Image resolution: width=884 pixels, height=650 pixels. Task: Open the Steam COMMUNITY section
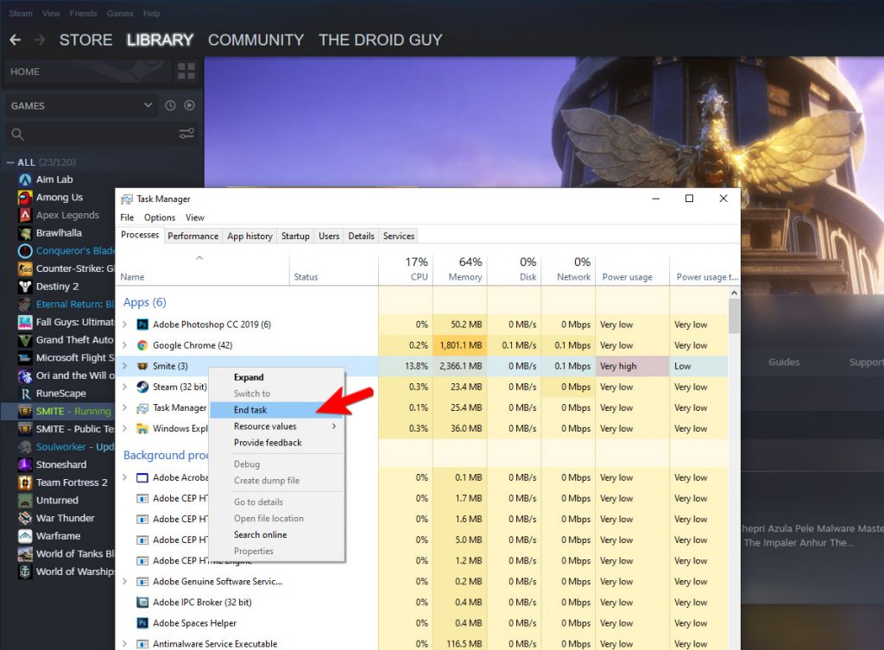(x=256, y=40)
